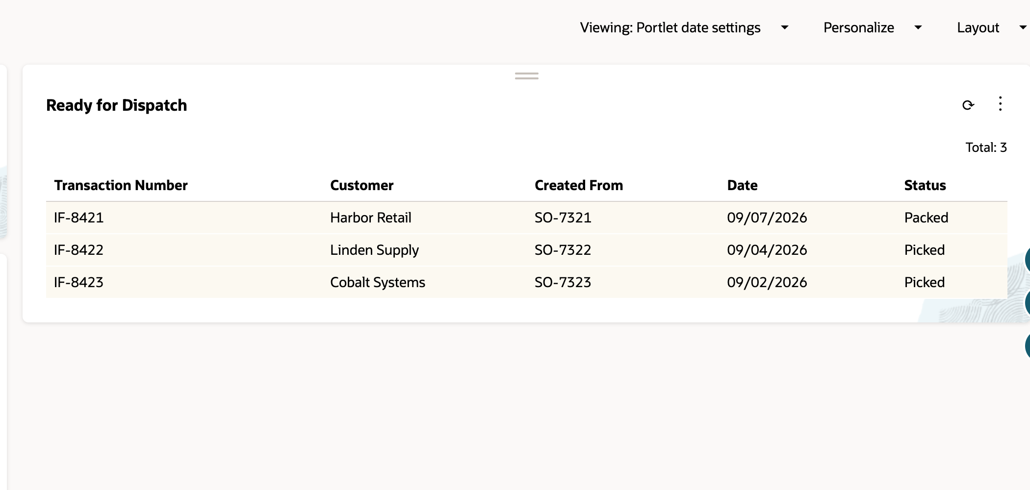The width and height of the screenshot is (1030, 490).
Task: Click the Picked status for IF-8423
Action: (x=924, y=282)
